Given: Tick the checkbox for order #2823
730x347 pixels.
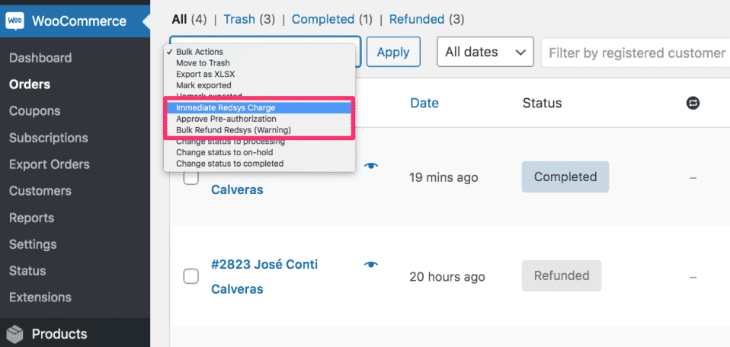Looking at the screenshot, I should tap(191, 276).
